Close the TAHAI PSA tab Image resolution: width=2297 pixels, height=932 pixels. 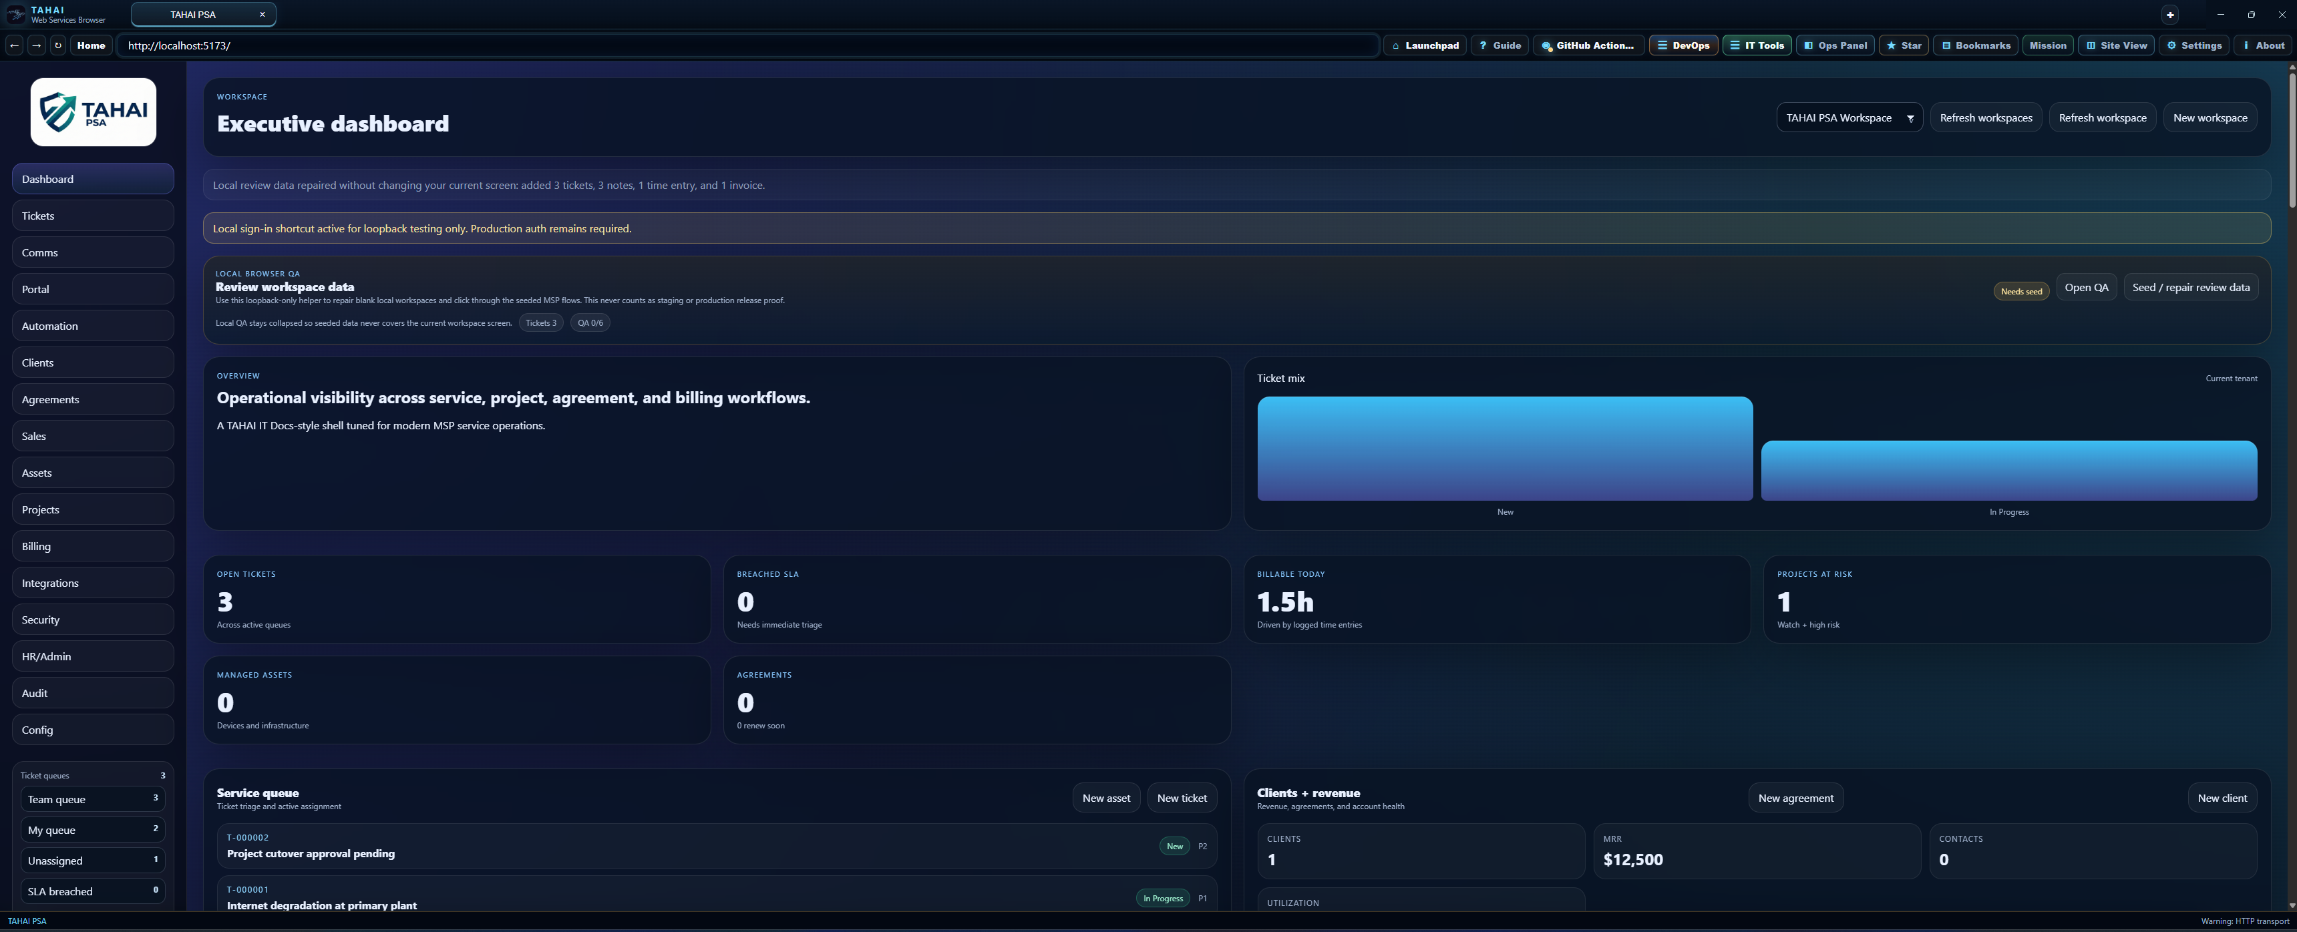(x=262, y=14)
